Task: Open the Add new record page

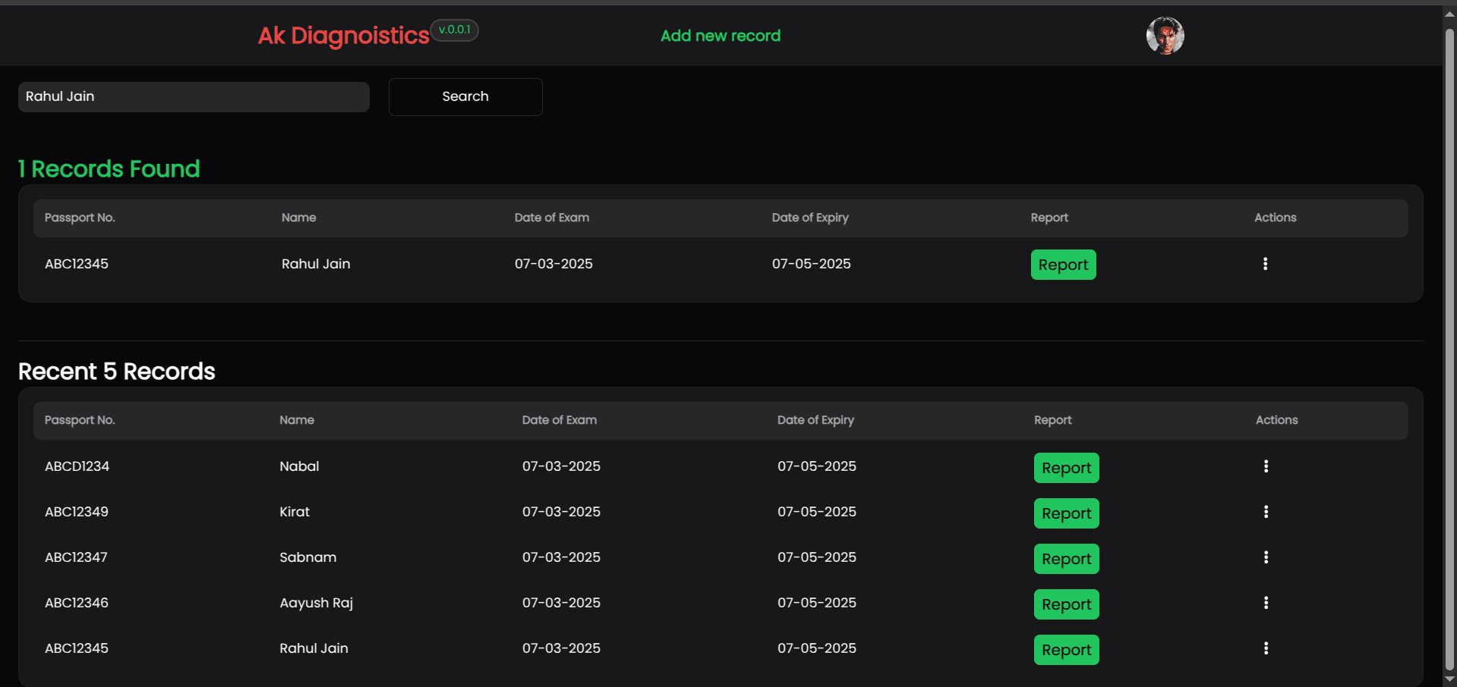Action: (x=720, y=35)
